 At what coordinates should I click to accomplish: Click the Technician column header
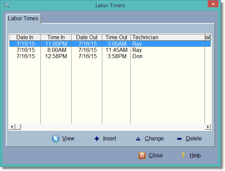(x=168, y=37)
